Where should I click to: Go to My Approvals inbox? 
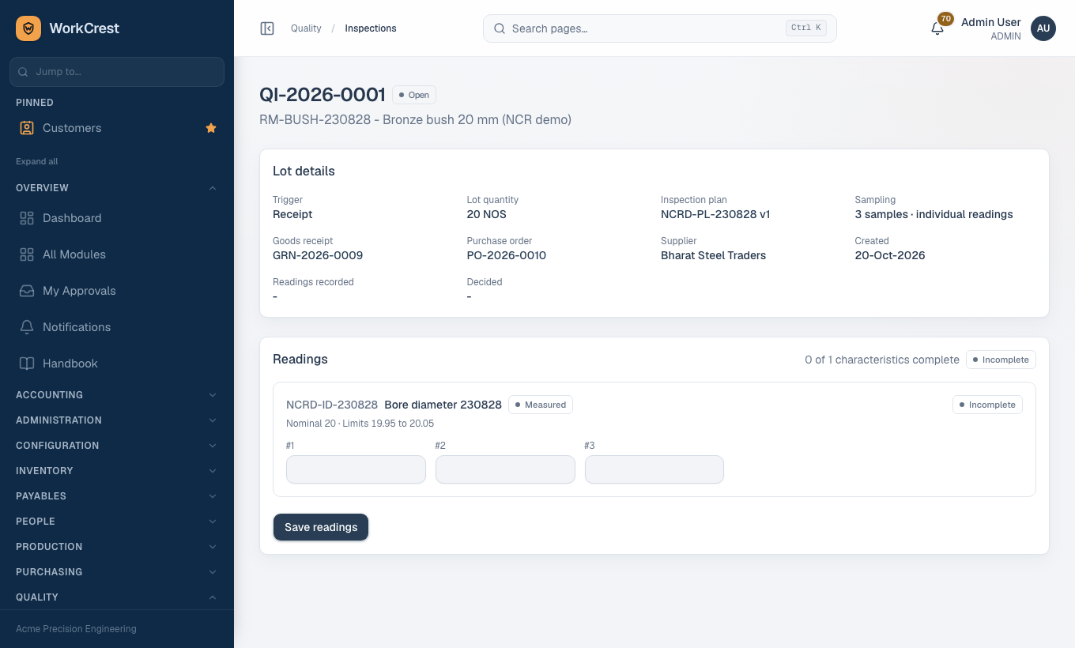[117, 291]
